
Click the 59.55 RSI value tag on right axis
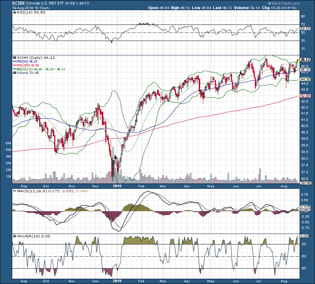pos(305,29)
